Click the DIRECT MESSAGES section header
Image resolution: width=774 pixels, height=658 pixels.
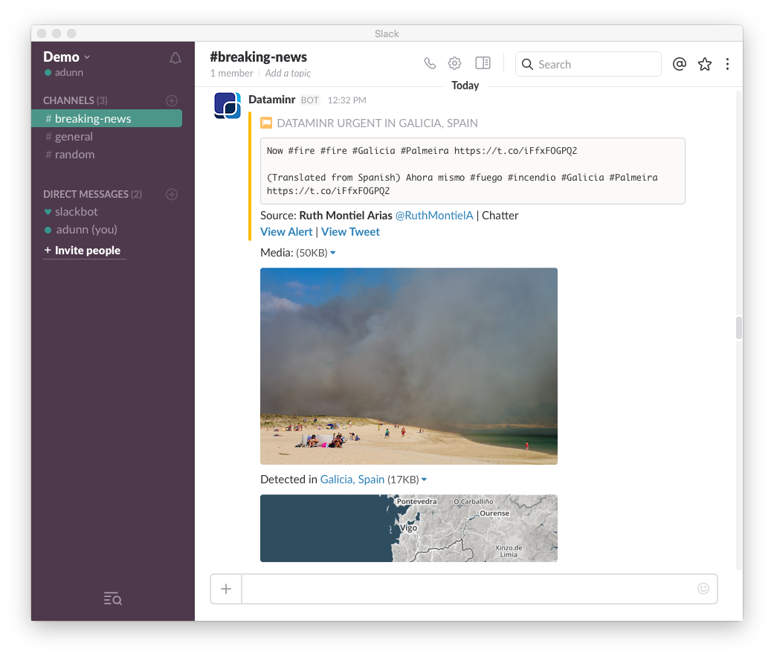(92, 195)
